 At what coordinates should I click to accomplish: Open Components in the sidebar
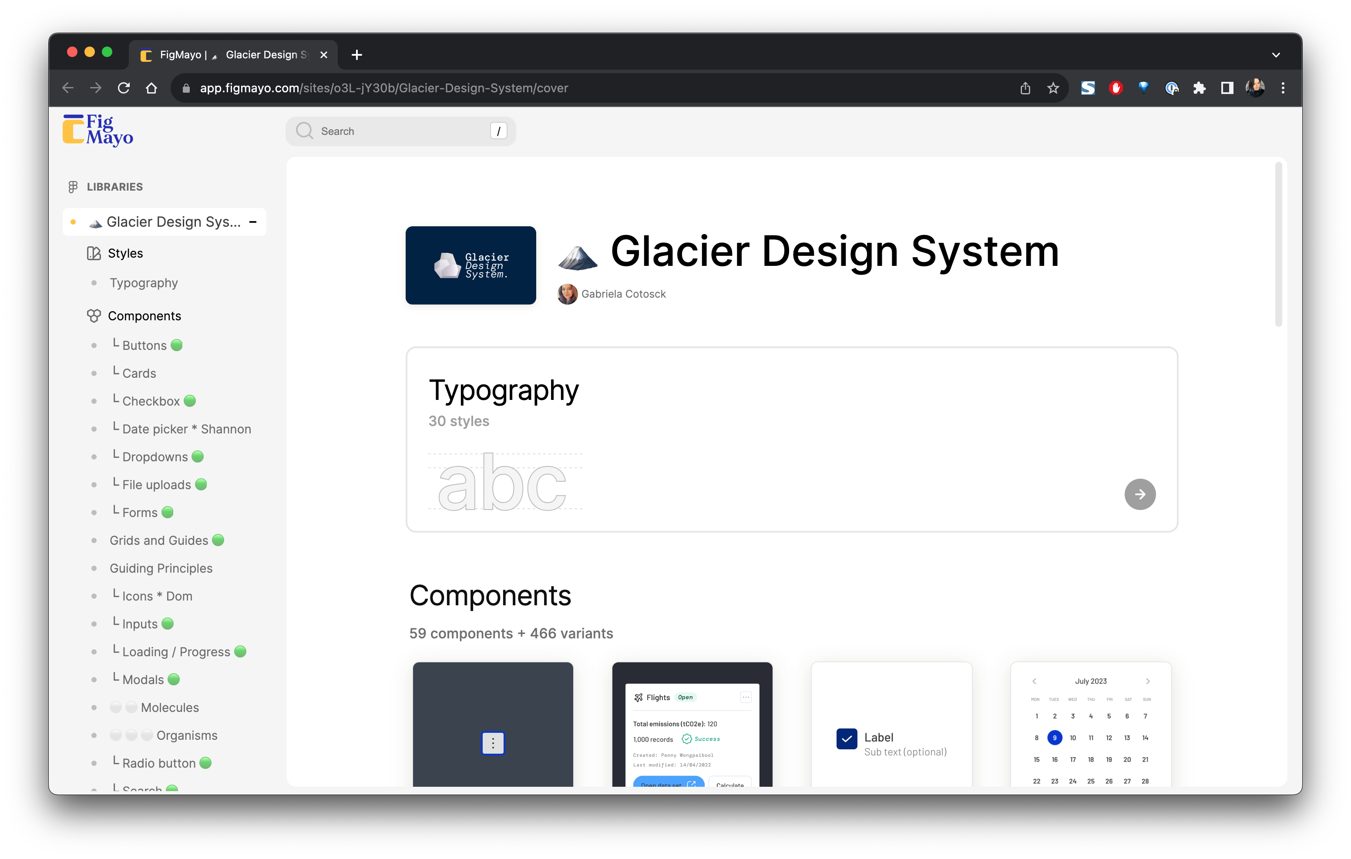click(144, 316)
